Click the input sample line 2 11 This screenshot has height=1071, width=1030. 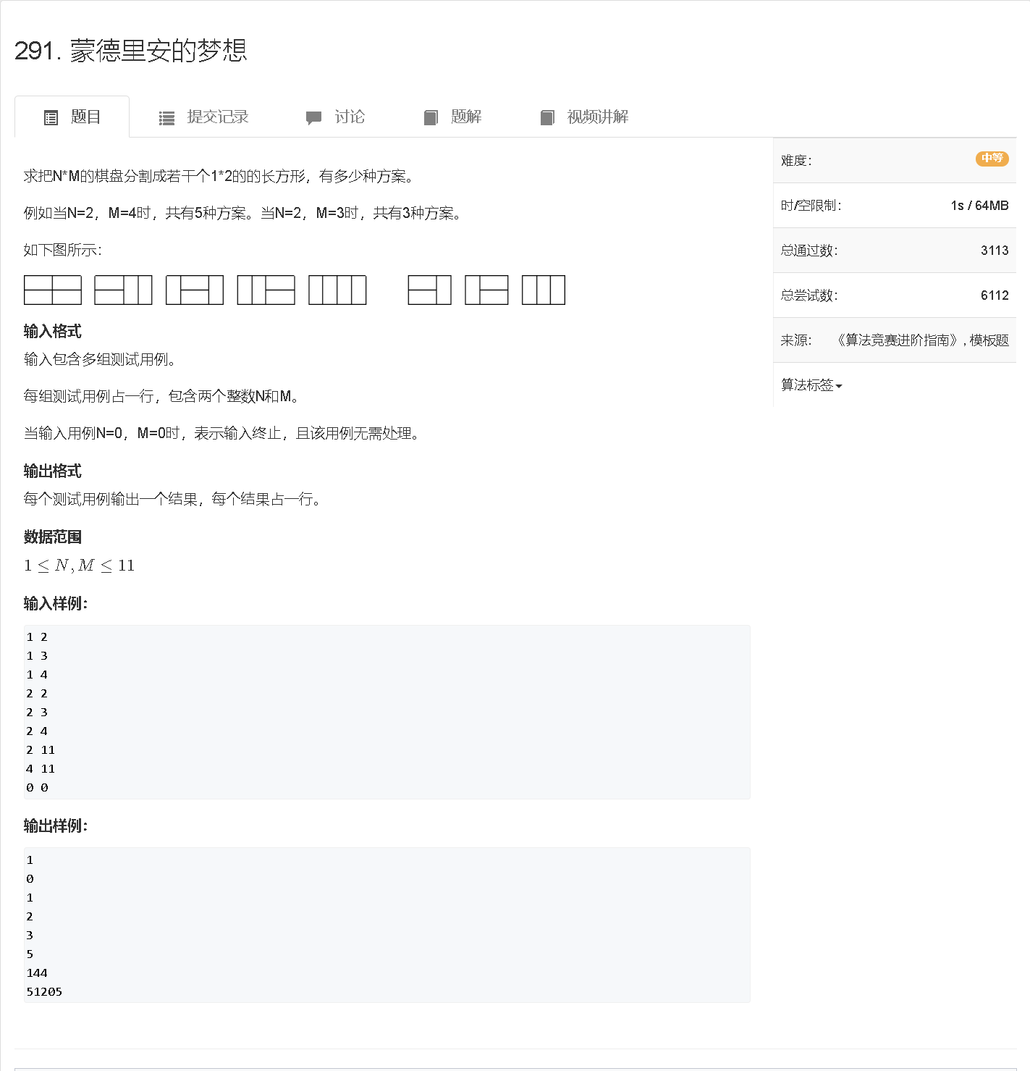41,750
